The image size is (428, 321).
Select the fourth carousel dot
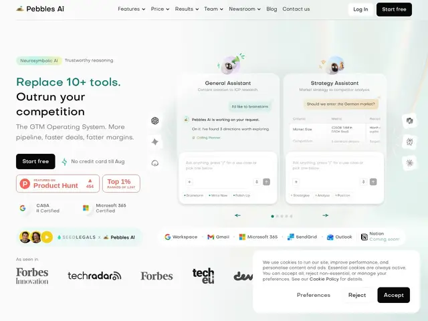(x=286, y=216)
